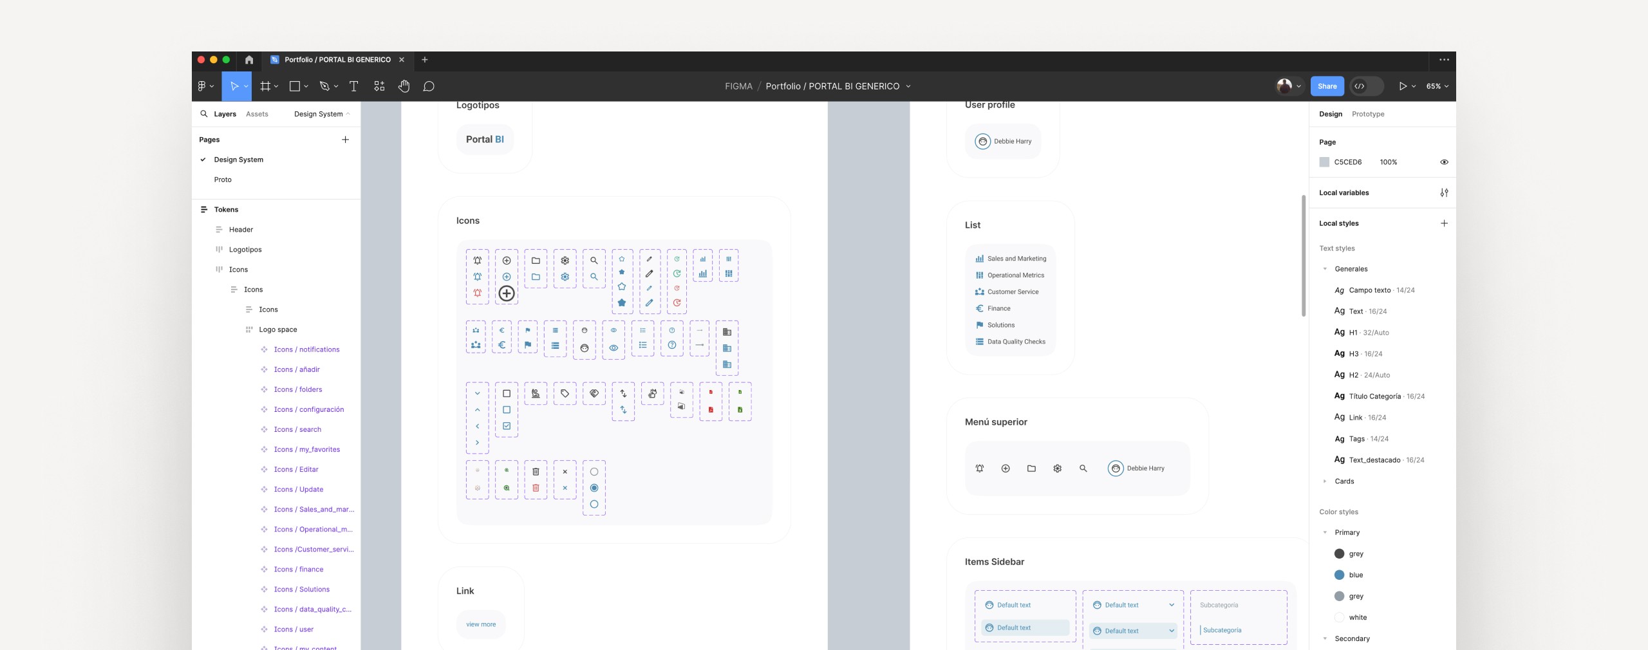Viewport: 1648px width, 650px height.
Task: Select the Design System page
Action: pyautogui.click(x=238, y=160)
